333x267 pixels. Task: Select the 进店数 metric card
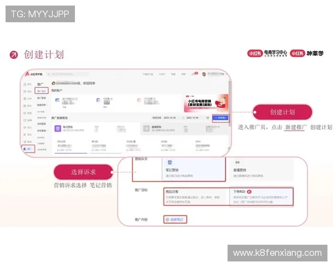pyautogui.click(x=175, y=146)
